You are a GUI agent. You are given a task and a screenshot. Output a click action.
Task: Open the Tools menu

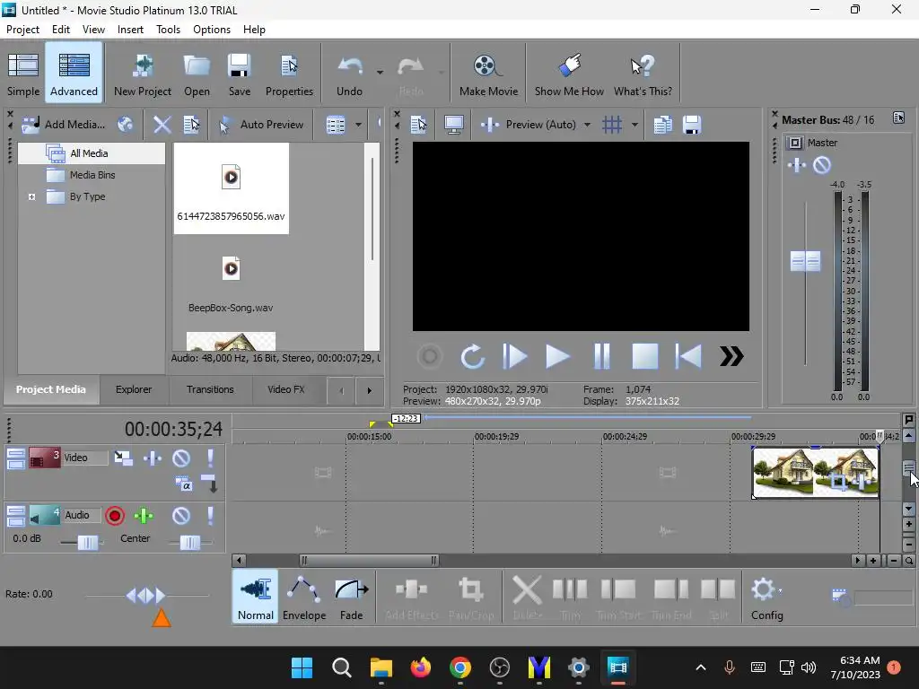point(168,30)
